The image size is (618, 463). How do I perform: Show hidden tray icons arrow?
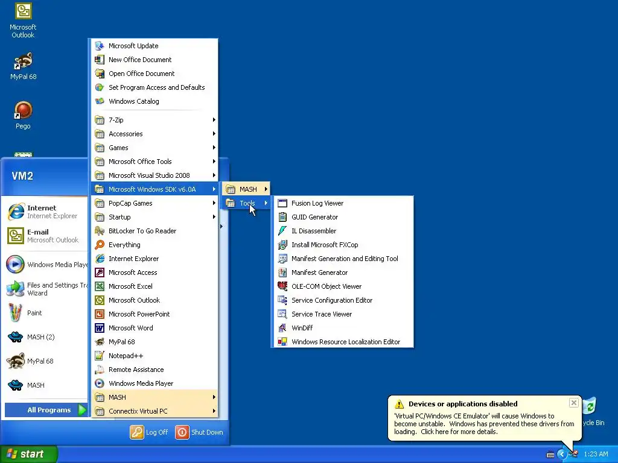[x=562, y=455]
